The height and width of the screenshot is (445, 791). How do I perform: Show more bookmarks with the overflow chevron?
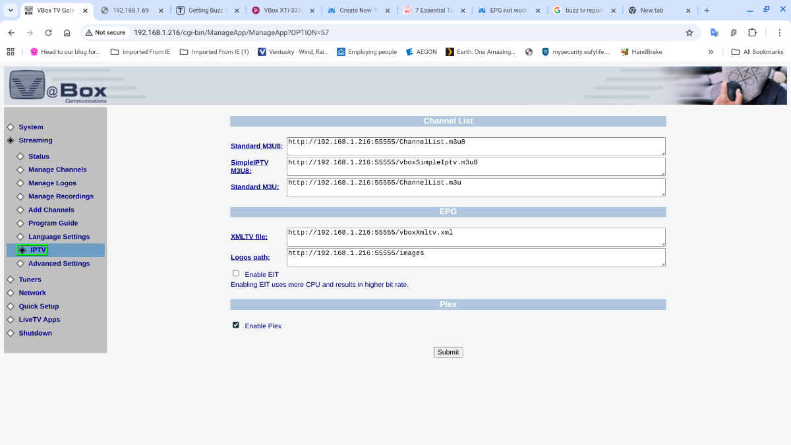click(x=711, y=52)
